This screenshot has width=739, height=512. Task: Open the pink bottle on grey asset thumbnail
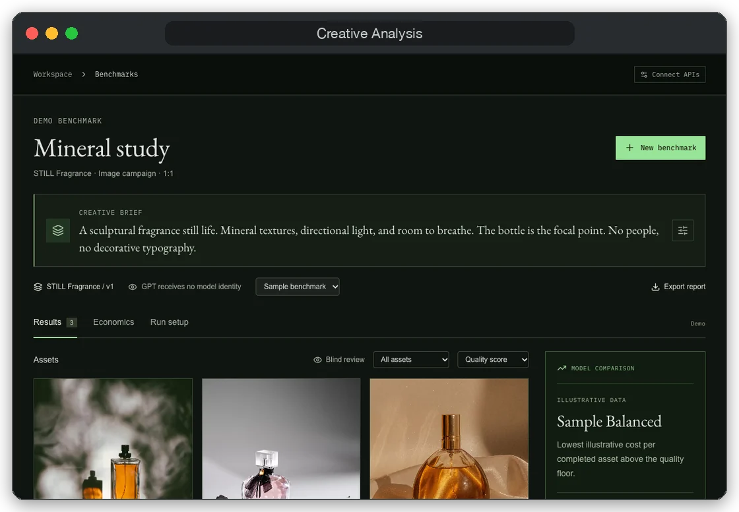point(281,439)
